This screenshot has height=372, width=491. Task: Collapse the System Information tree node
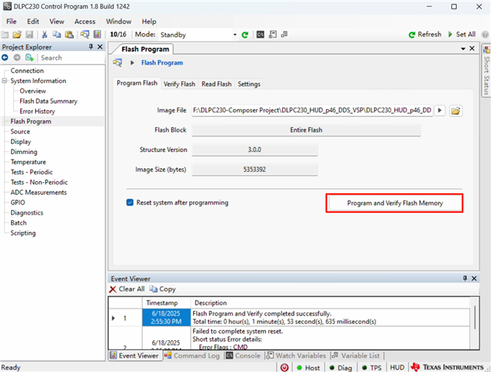coord(5,81)
